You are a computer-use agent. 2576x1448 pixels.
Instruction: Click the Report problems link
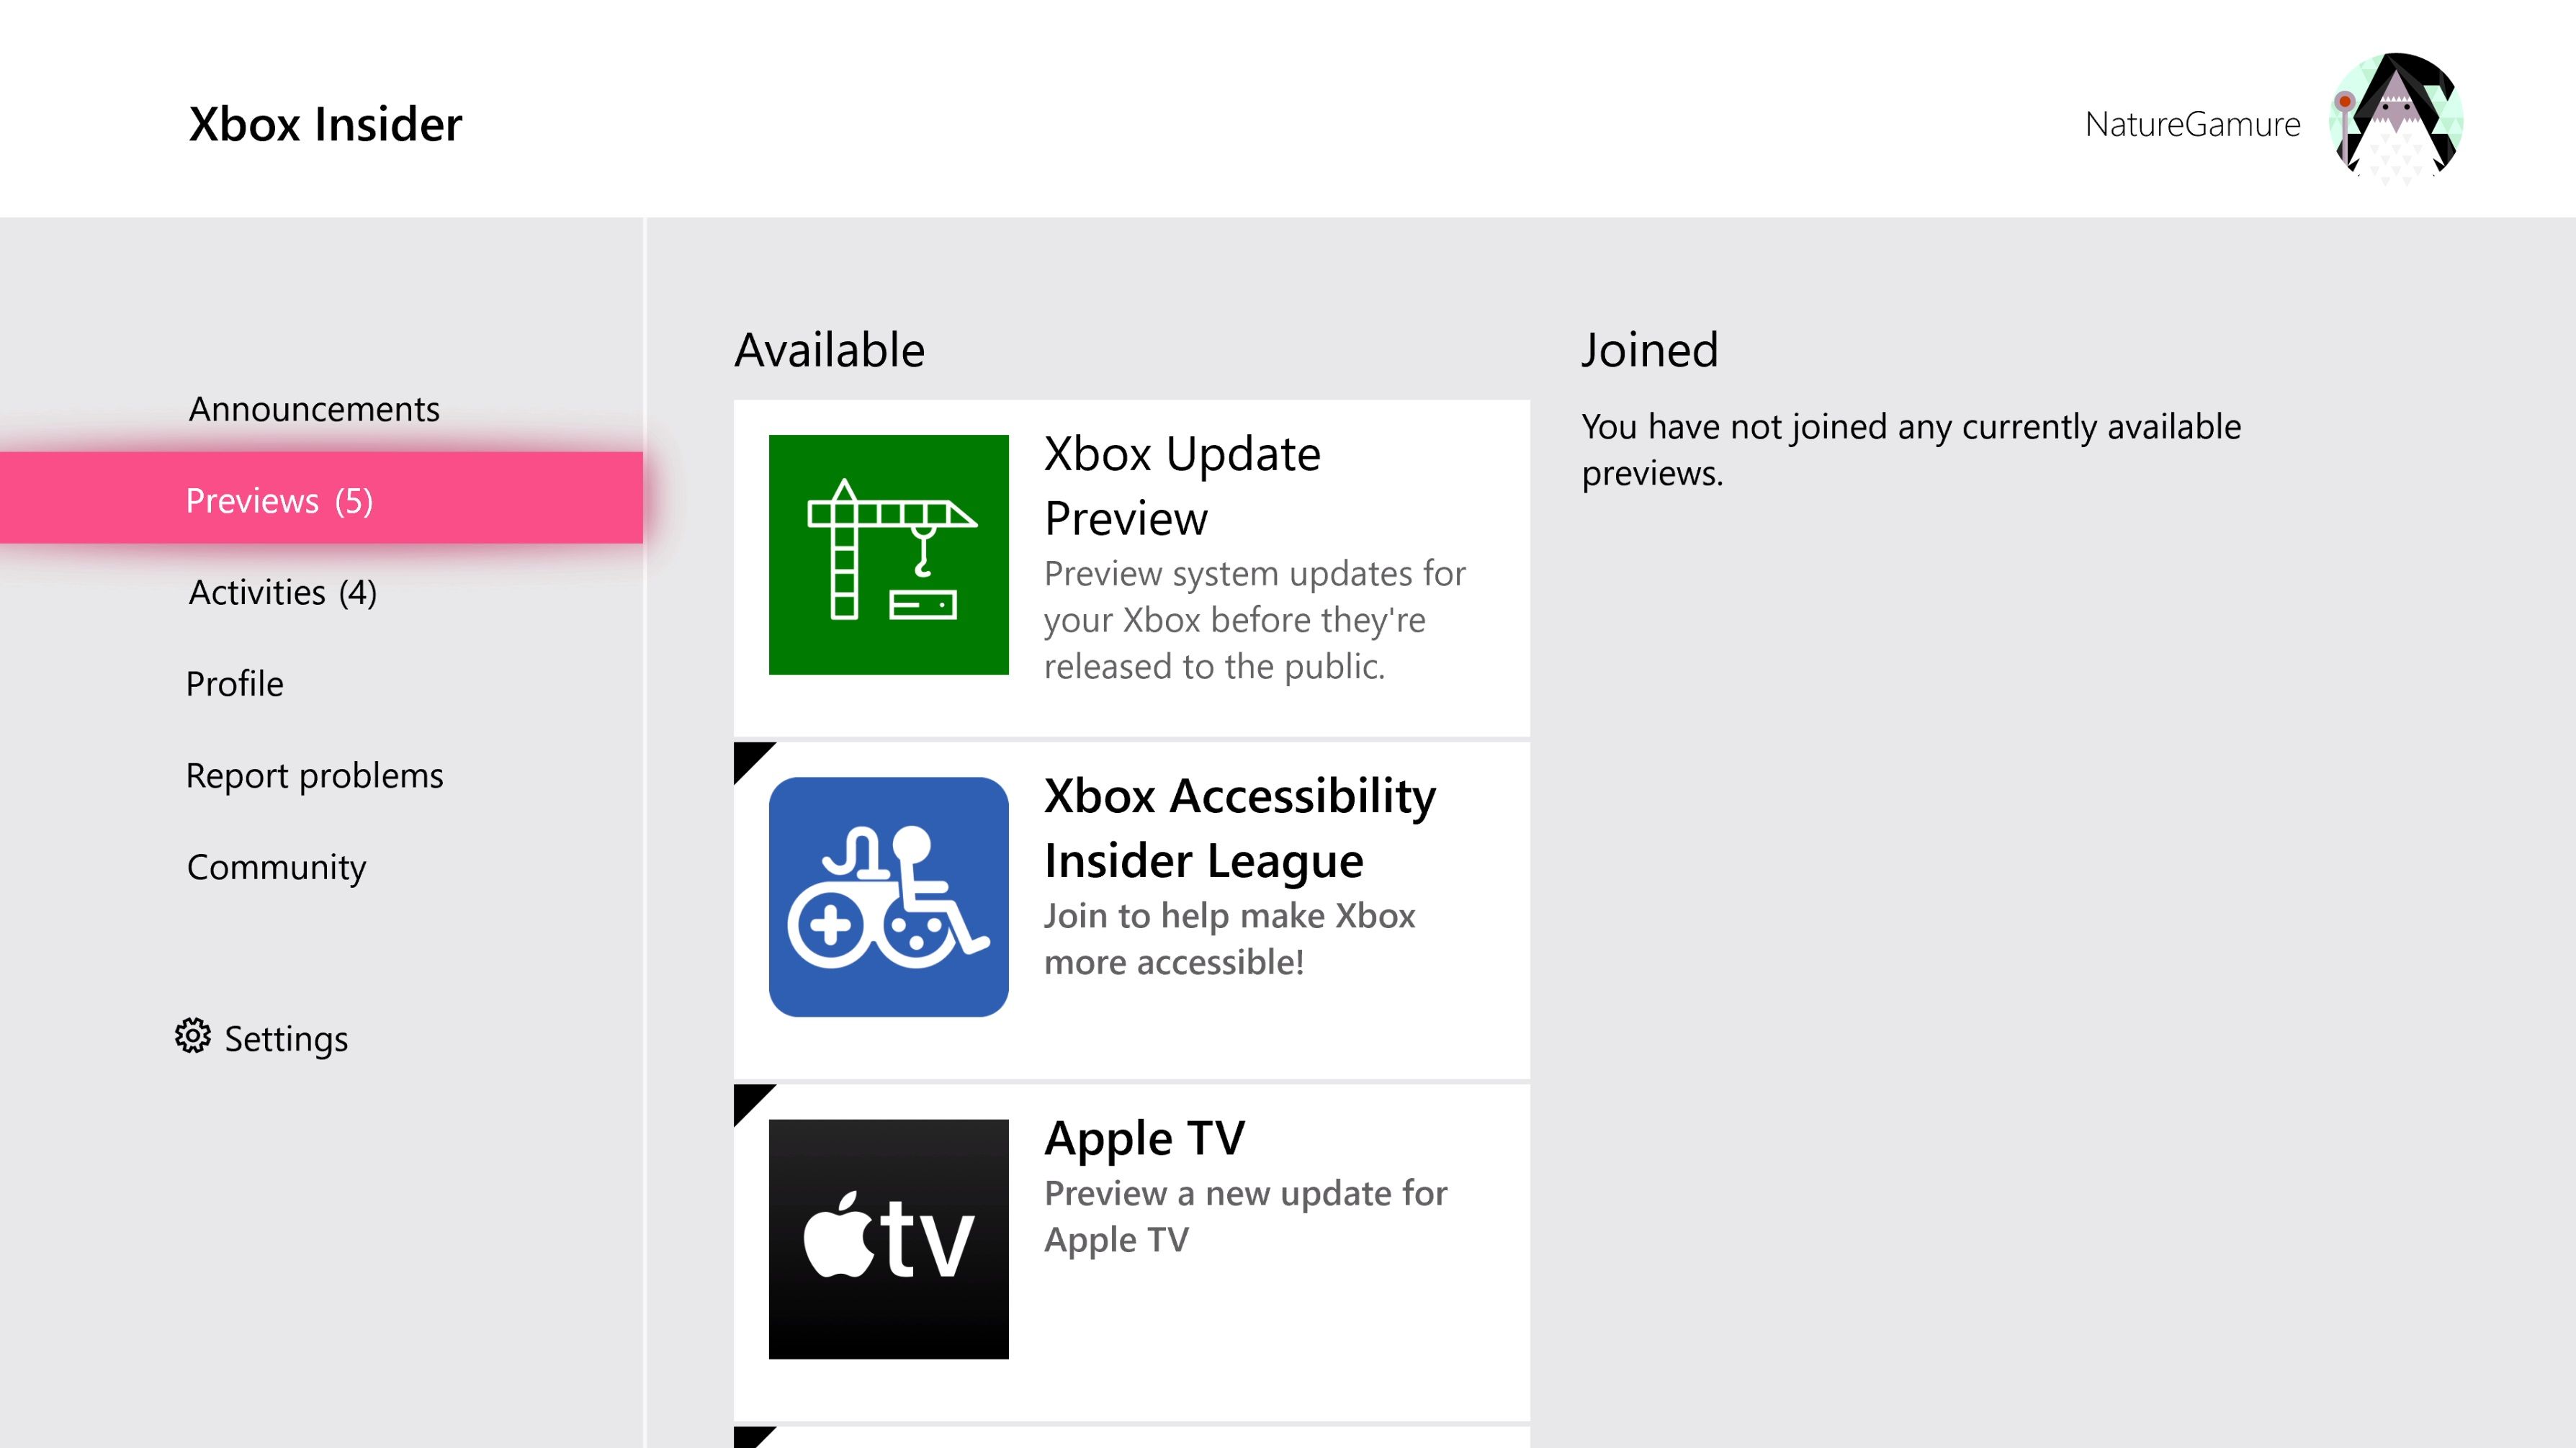click(315, 774)
